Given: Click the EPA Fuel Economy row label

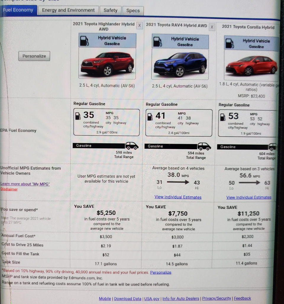Looking at the screenshot, I should click(18, 131).
